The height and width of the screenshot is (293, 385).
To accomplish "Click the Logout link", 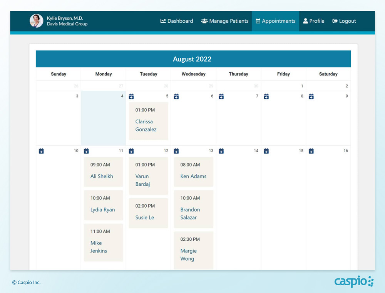I will pyautogui.click(x=344, y=21).
